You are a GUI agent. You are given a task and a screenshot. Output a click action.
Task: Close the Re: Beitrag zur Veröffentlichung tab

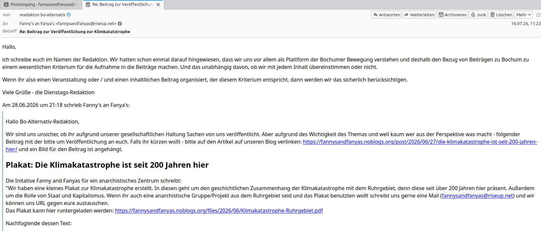point(158,5)
